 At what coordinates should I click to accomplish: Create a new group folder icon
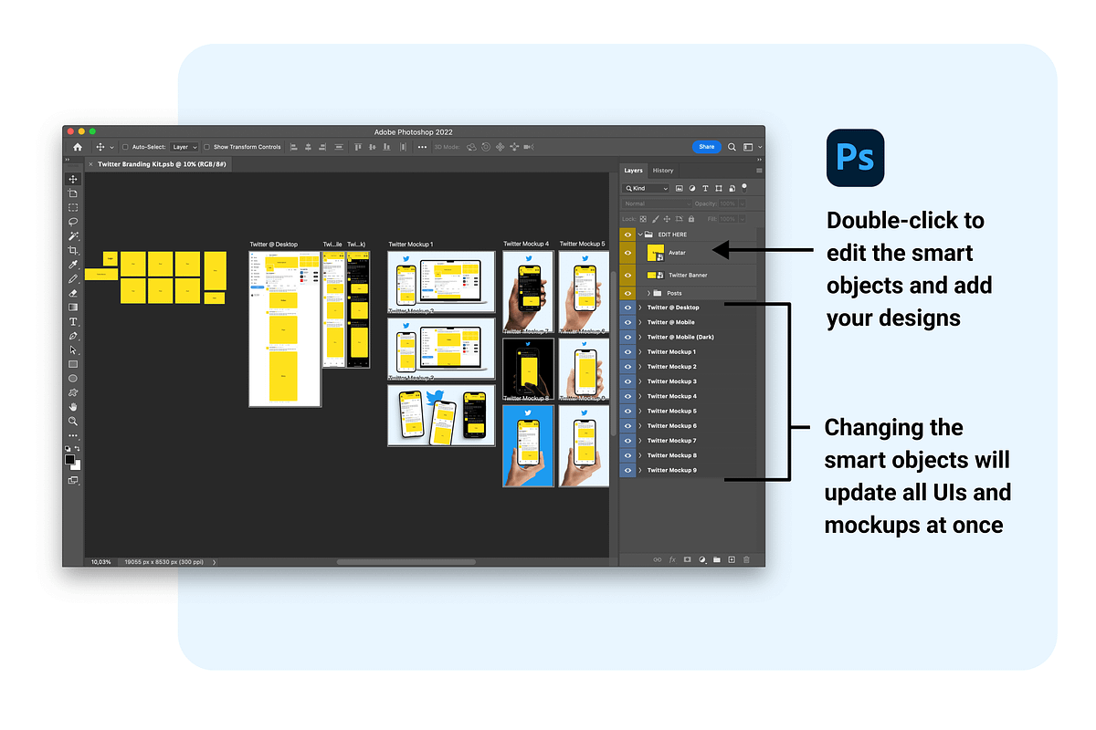pyautogui.click(x=717, y=559)
